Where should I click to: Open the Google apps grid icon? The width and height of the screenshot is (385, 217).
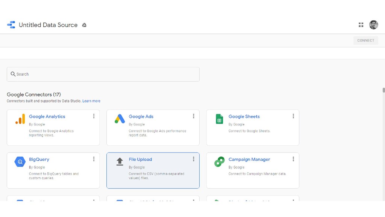pos(361,25)
